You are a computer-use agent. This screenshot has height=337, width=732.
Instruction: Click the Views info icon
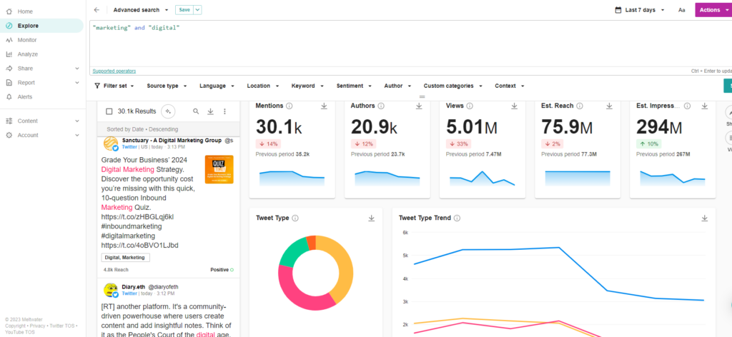[470, 106]
